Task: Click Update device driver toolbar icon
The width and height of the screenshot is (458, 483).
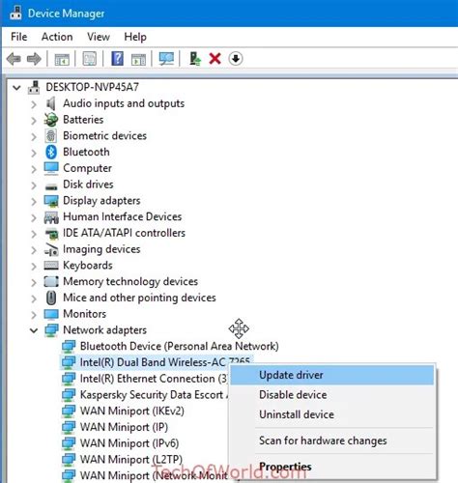Action: click(x=194, y=59)
